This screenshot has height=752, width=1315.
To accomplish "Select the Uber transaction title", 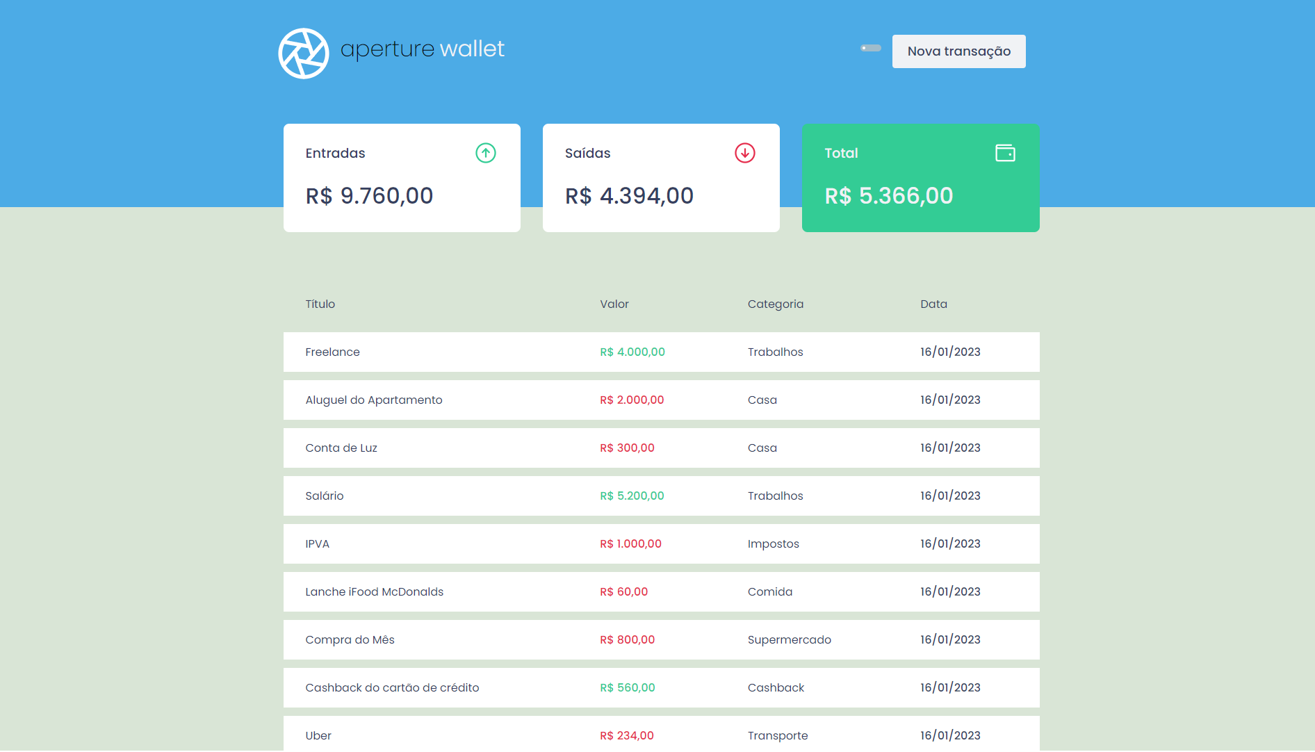I will click(318, 736).
